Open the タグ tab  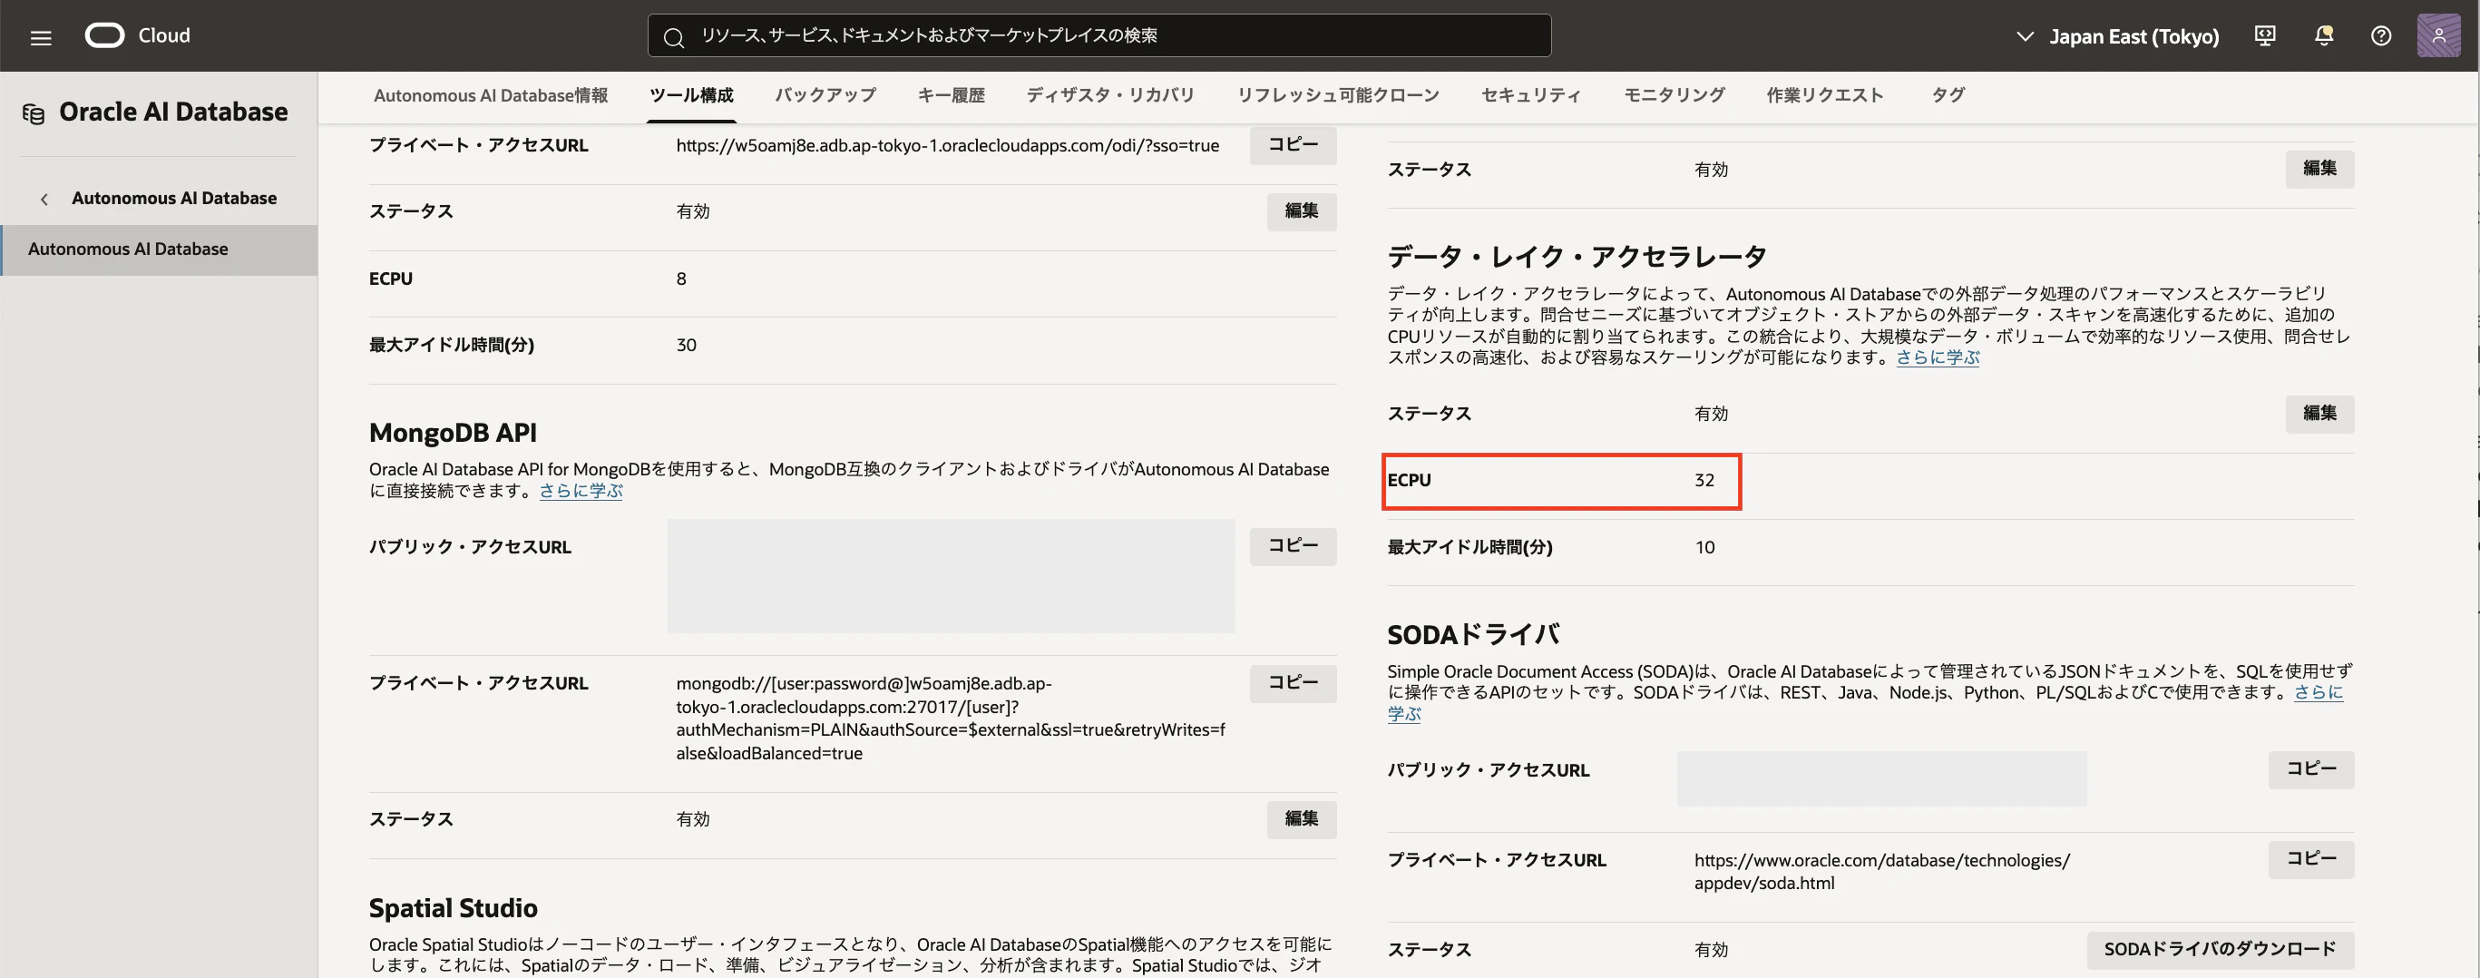point(1948,95)
